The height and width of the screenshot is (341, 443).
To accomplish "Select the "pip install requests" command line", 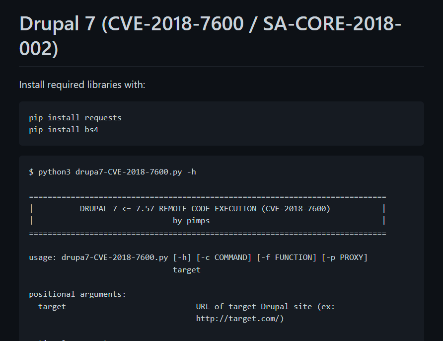I will coord(75,118).
